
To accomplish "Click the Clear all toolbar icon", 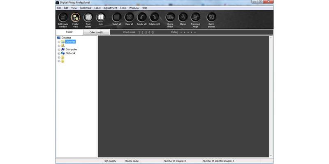I will [x=129, y=18].
